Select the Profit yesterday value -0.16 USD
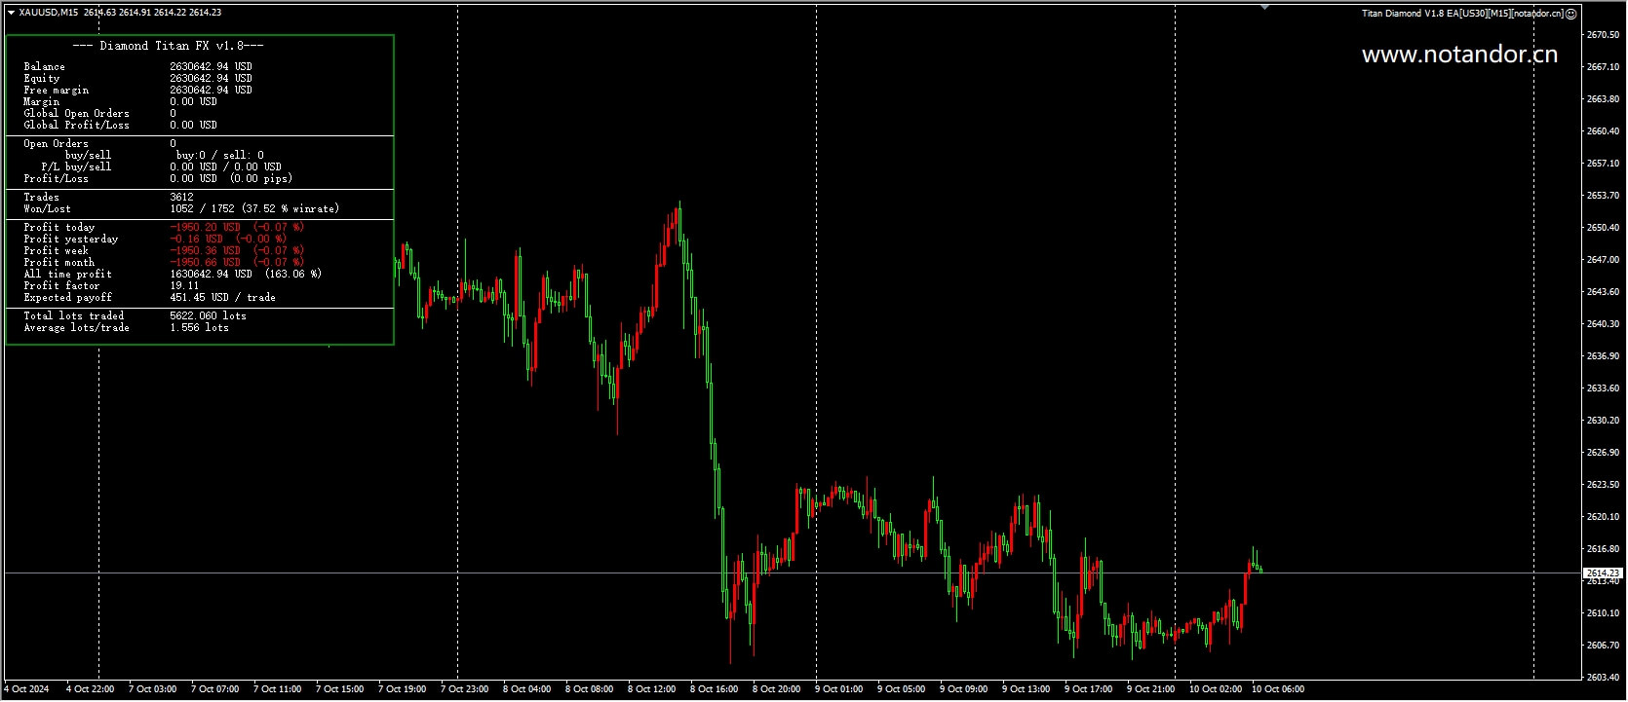Image resolution: width=1628 pixels, height=702 pixels. [x=228, y=240]
